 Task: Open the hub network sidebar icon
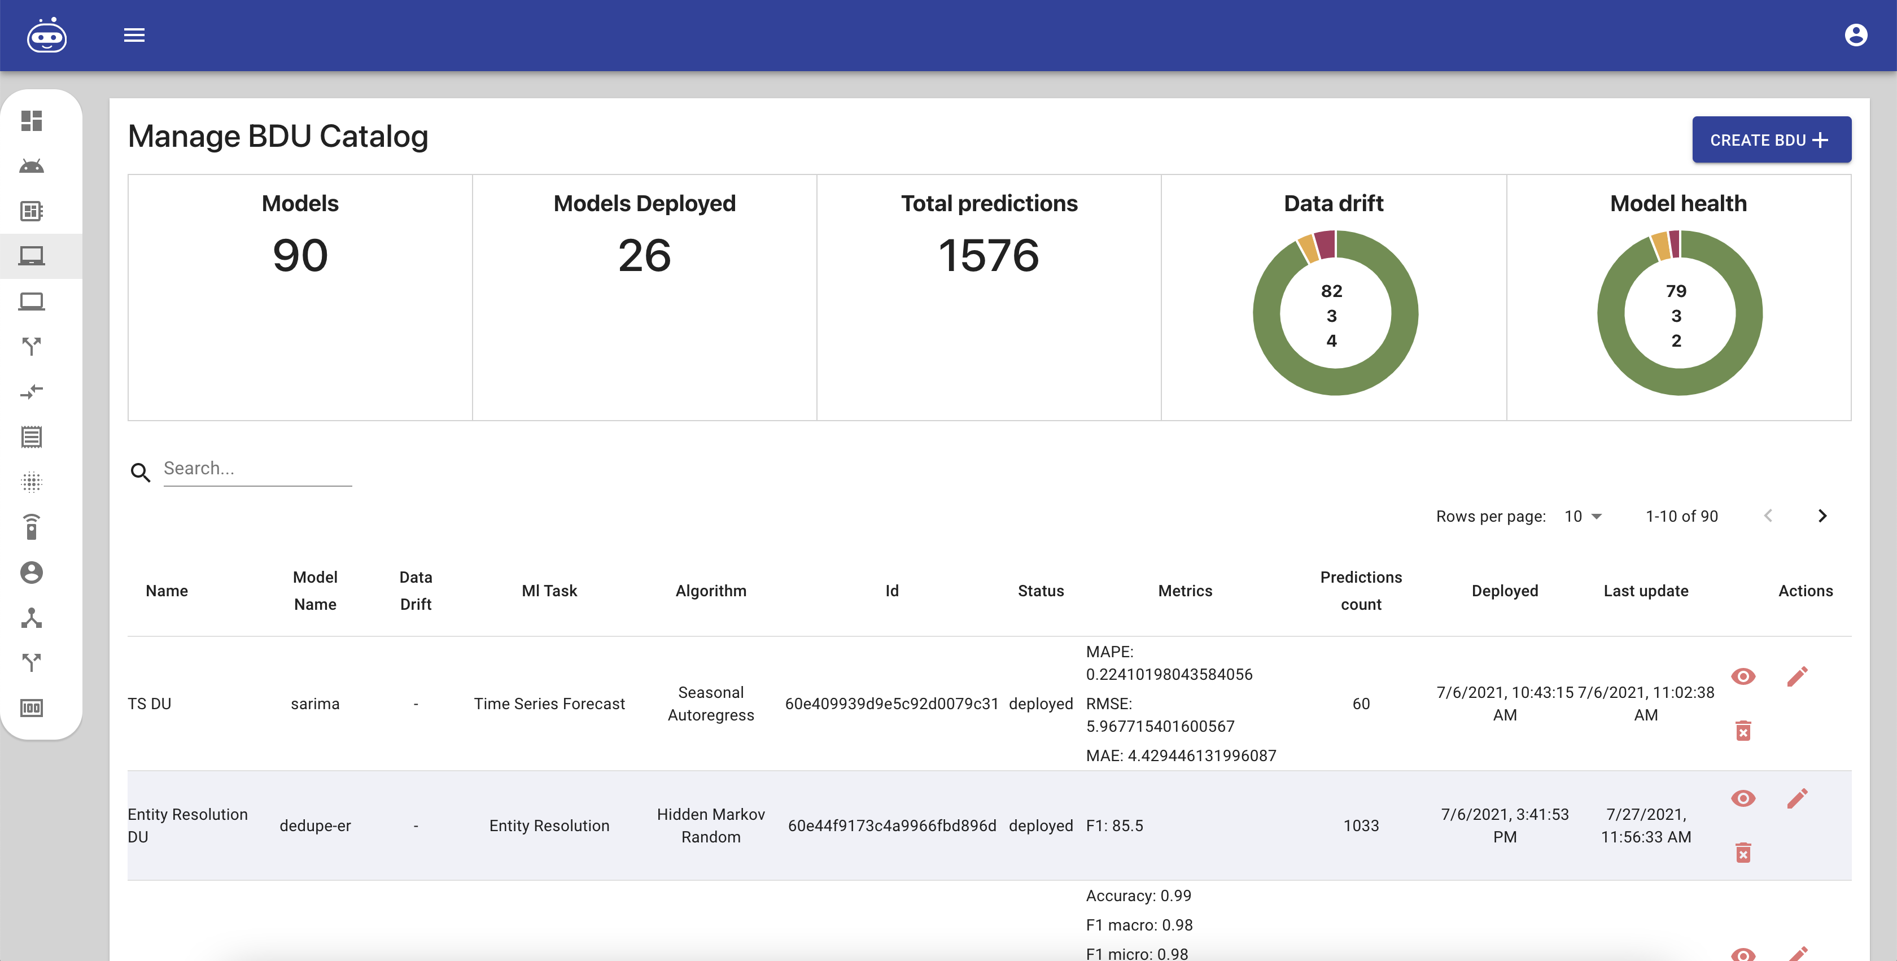(32, 618)
